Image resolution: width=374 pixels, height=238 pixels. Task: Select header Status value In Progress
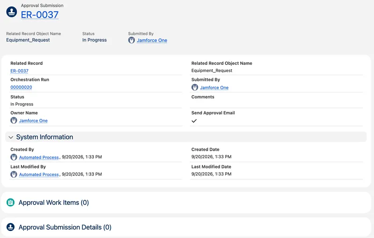(94, 40)
